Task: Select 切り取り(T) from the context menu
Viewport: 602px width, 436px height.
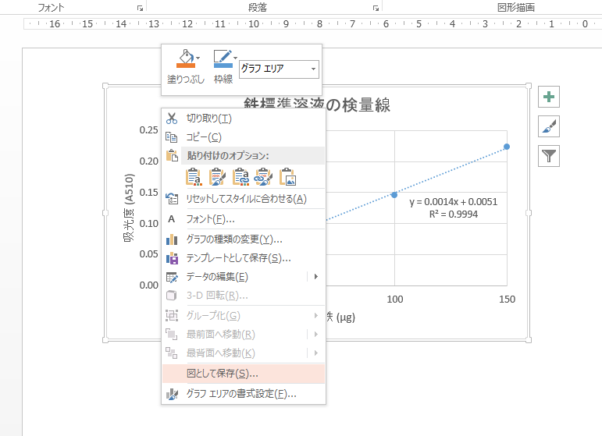Action: (x=208, y=119)
